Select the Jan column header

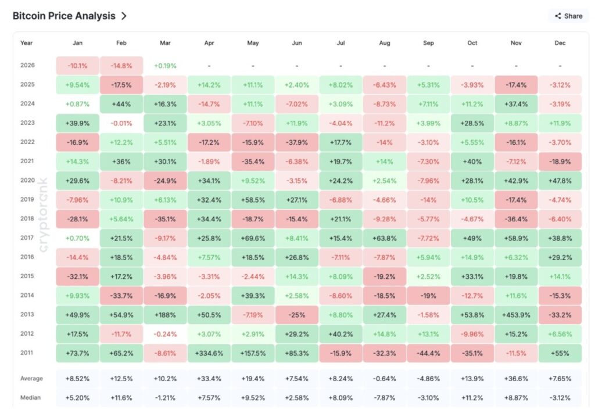click(x=77, y=43)
